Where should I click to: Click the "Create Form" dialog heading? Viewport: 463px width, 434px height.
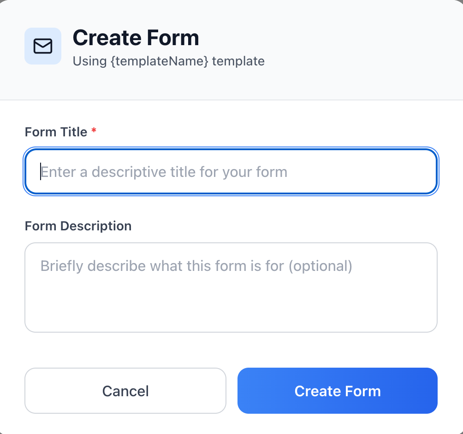(x=136, y=38)
